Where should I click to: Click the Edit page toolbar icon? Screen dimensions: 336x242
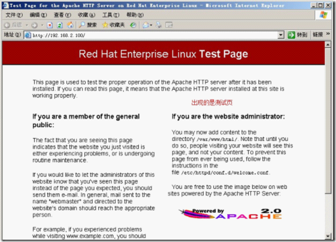[169, 25]
